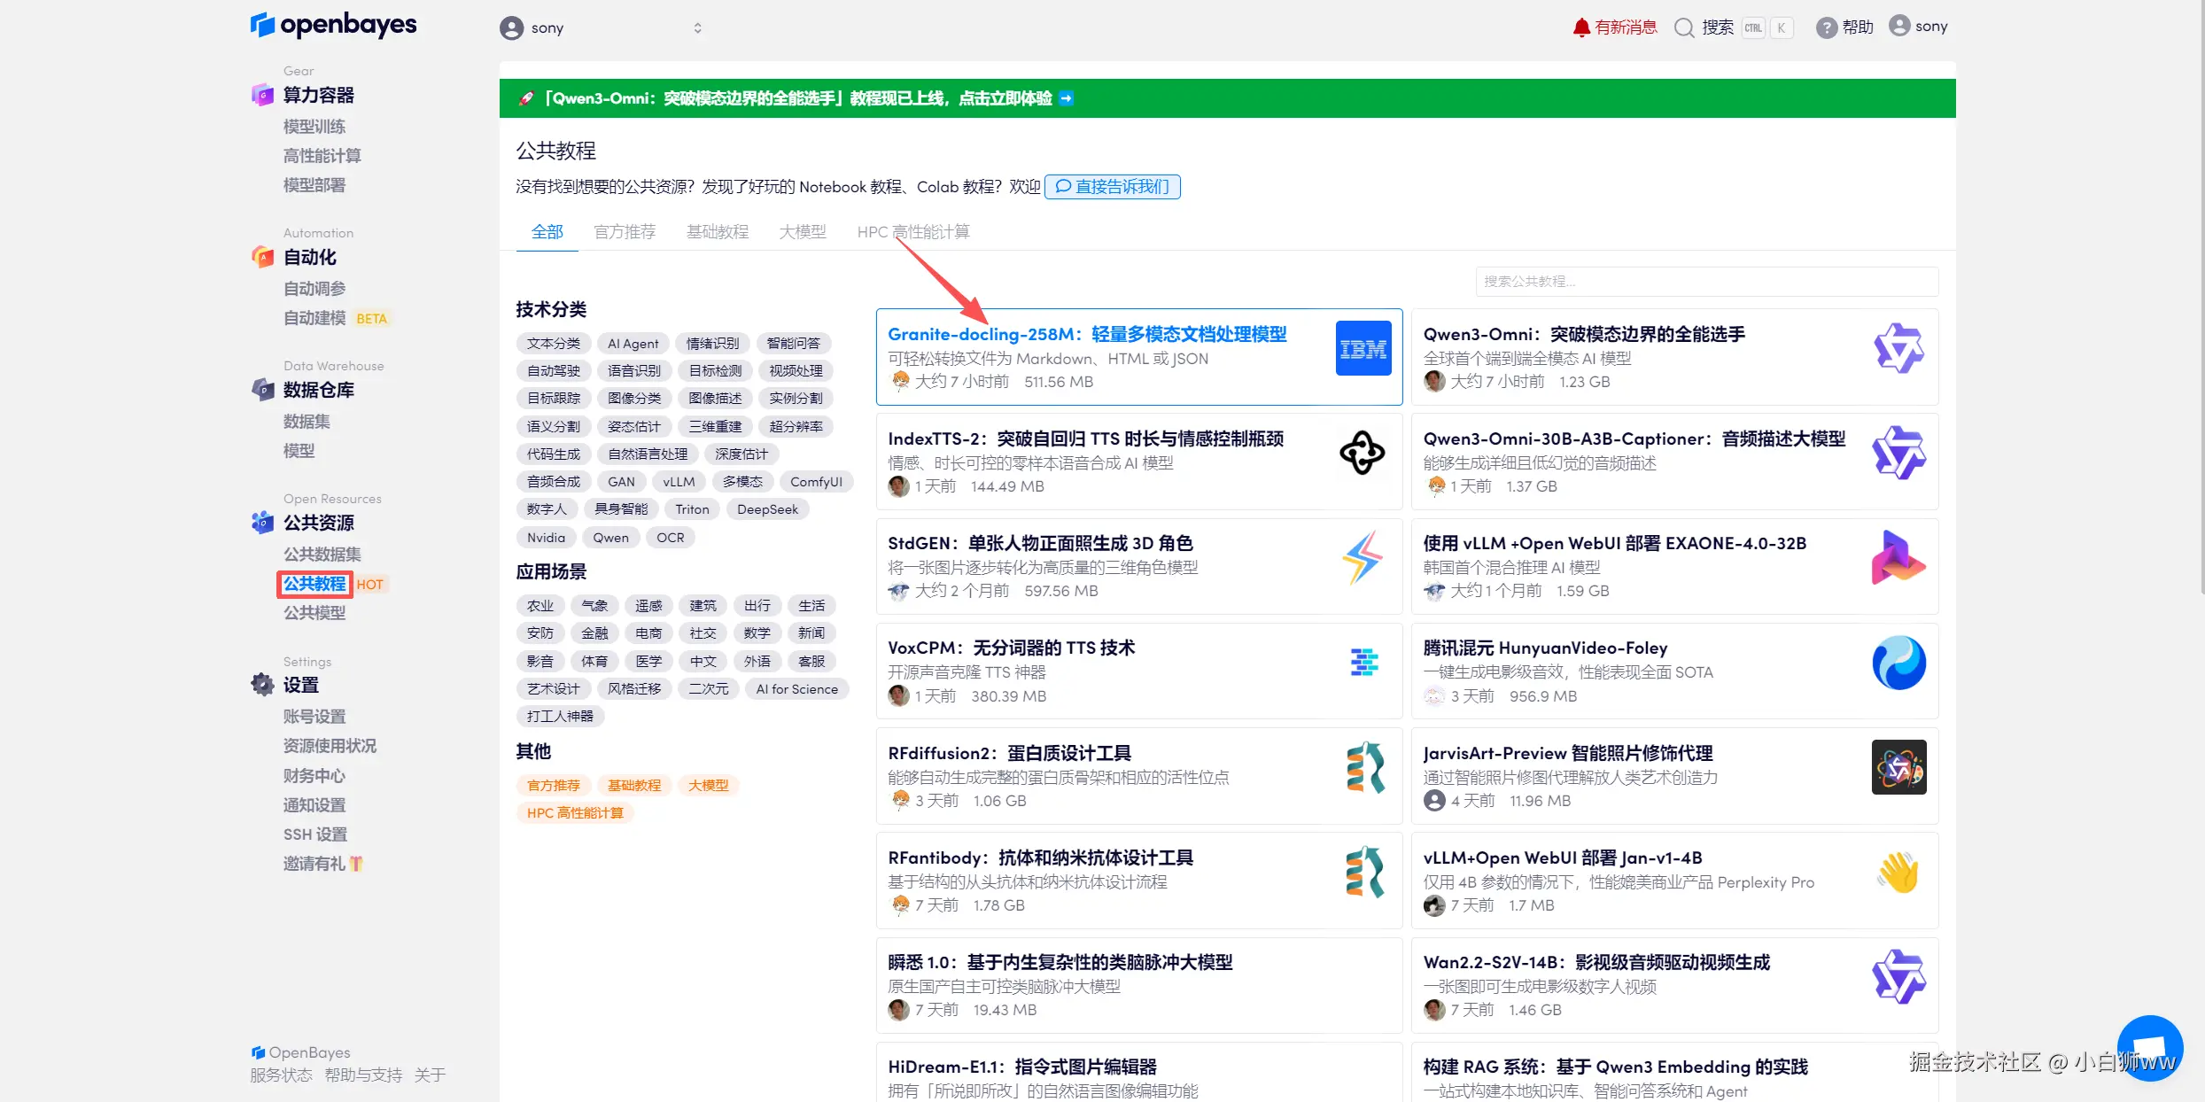Click the help question mark icon
2205x1102 pixels.
[x=1826, y=27]
